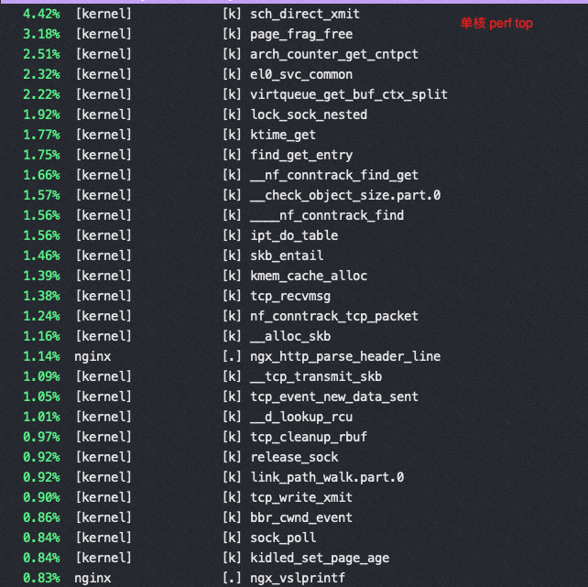Click nginx beside ngx_vslprintf
The image size is (588, 587).
click(x=93, y=579)
